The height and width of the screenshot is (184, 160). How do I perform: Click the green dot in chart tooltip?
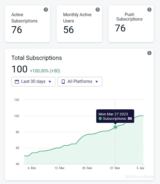tap(100, 119)
